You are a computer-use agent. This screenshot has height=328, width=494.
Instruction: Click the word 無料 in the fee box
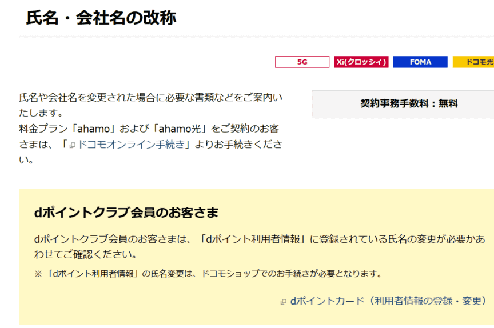pos(448,104)
